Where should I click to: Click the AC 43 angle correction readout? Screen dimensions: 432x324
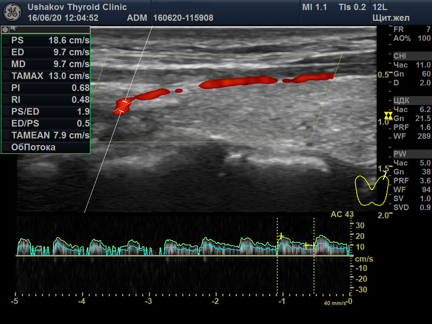(342, 215)
